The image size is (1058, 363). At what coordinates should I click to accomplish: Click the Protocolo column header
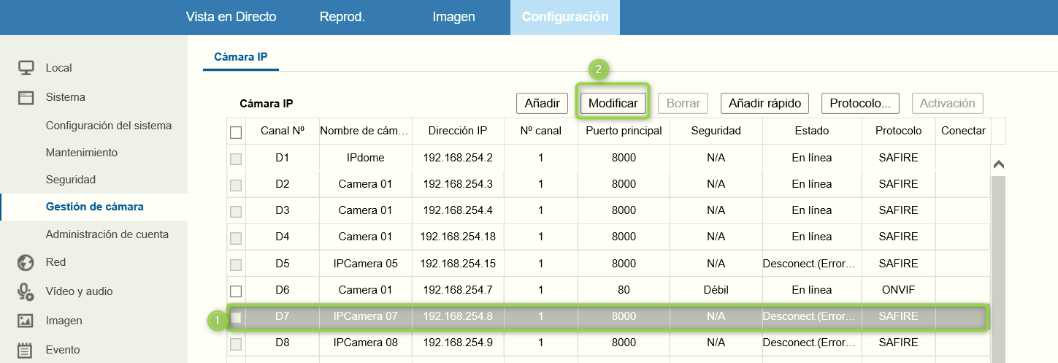898,131
